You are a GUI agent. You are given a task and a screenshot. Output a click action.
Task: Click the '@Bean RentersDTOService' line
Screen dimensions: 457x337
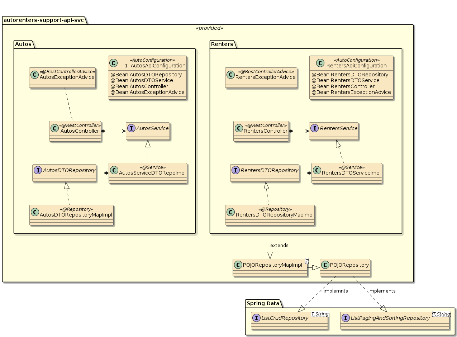pos(346,80)
